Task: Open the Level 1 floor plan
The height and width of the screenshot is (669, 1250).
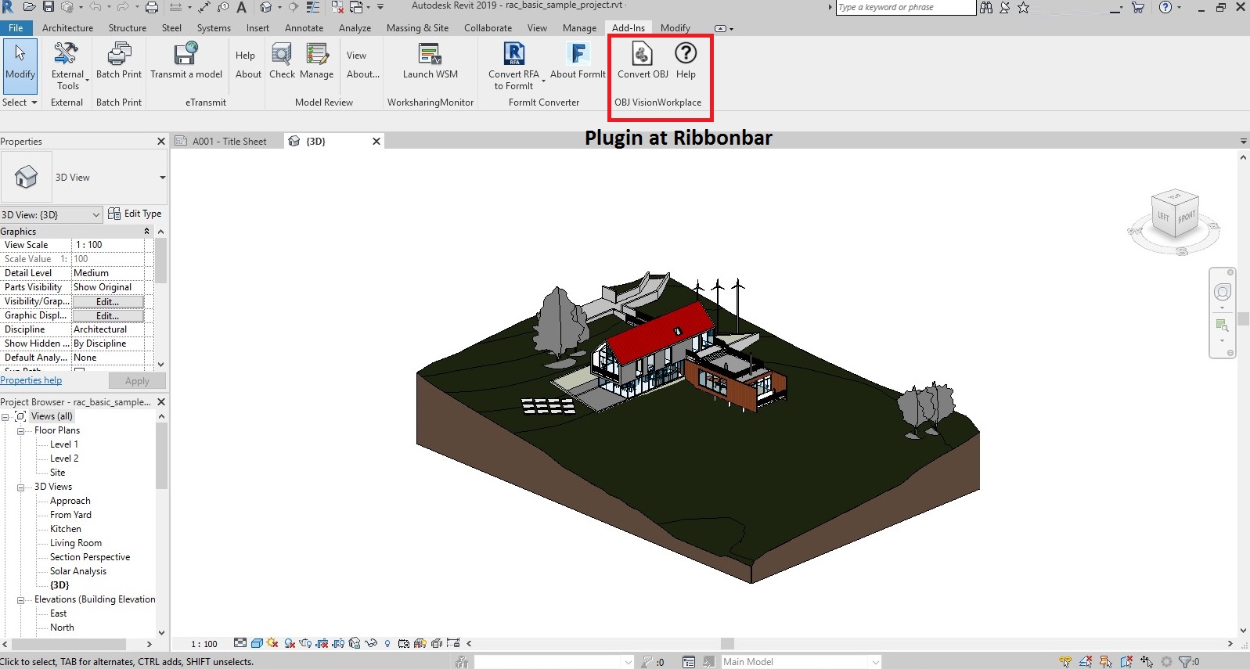Action: [64, 444]
